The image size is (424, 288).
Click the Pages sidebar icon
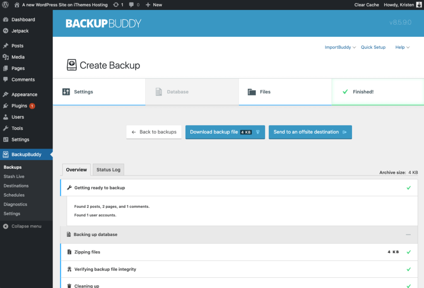pyautogui.click(x=6, y=68)
